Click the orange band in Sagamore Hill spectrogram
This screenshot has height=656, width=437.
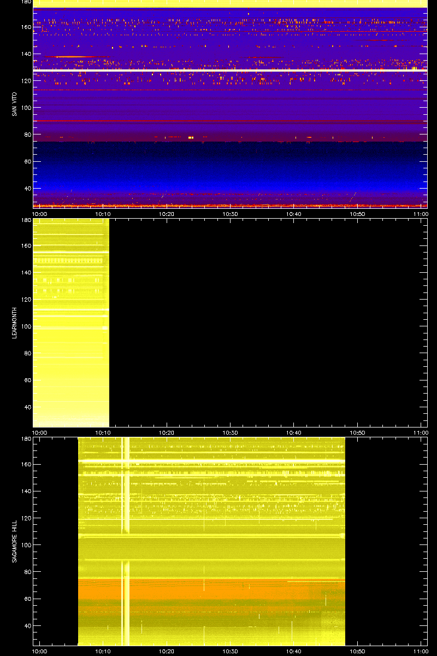point(211,590)
